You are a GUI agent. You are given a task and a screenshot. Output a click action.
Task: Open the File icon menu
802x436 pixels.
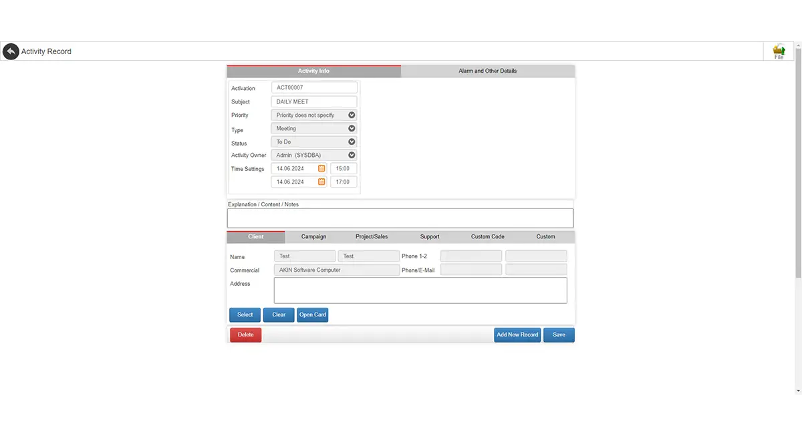tap(779, 51)
